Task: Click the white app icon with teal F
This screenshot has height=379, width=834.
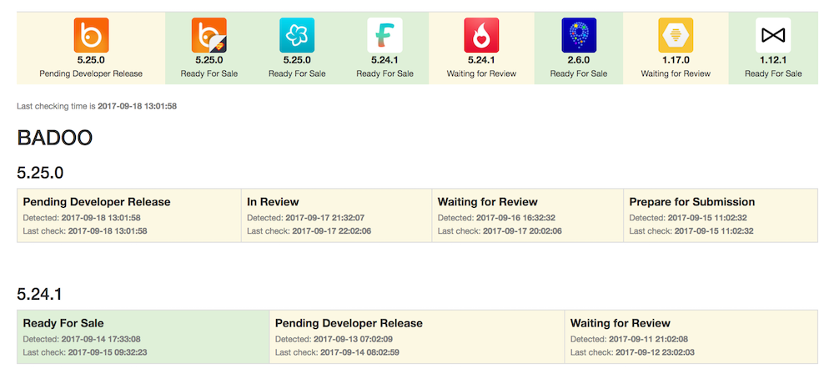Action: point(384,35)
